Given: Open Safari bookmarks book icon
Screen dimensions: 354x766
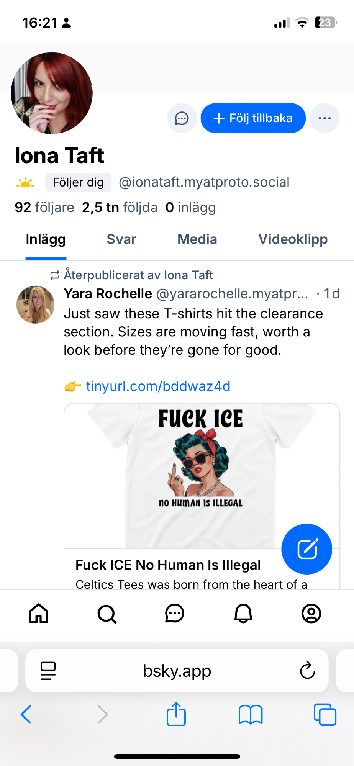Looking at the screenshot, I should click(x=250, y=715).
